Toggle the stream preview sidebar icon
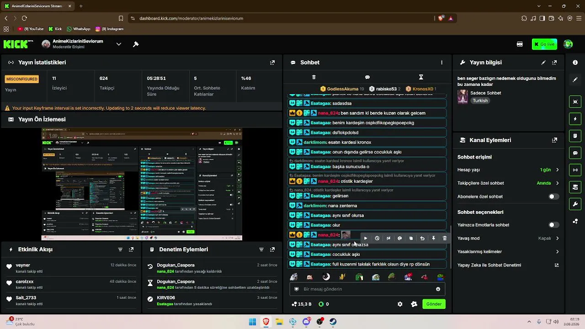This screenshot has height=329, width=585. [x=575, y=102]
